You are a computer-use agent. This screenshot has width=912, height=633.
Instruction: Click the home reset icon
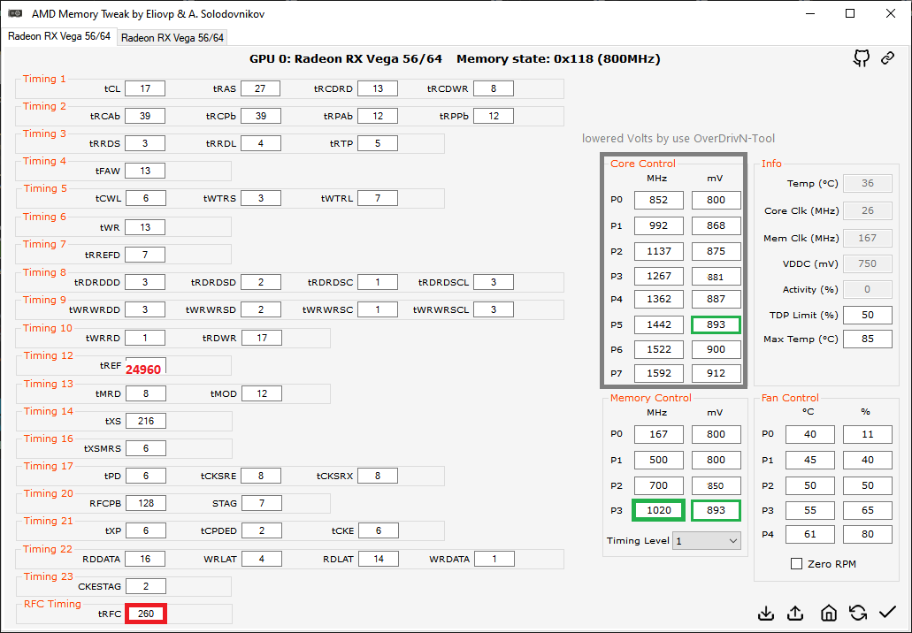828,613
